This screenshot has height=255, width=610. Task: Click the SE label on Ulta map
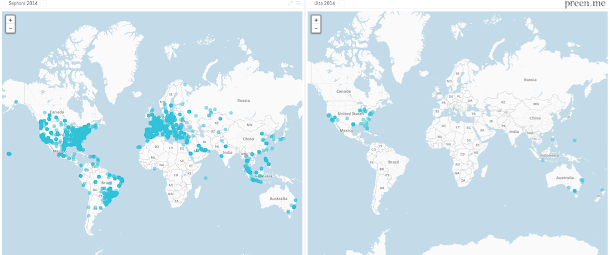(x=457, y=73)
